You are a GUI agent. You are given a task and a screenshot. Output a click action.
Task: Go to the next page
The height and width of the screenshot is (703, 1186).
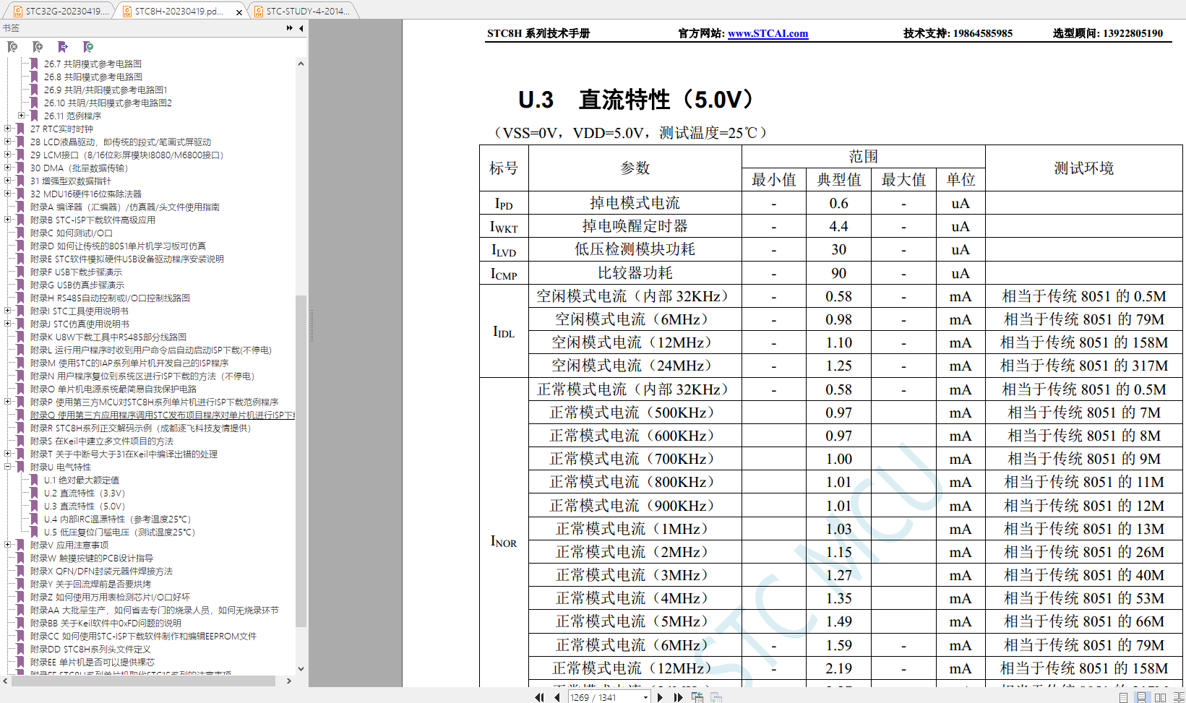point(660,697)
